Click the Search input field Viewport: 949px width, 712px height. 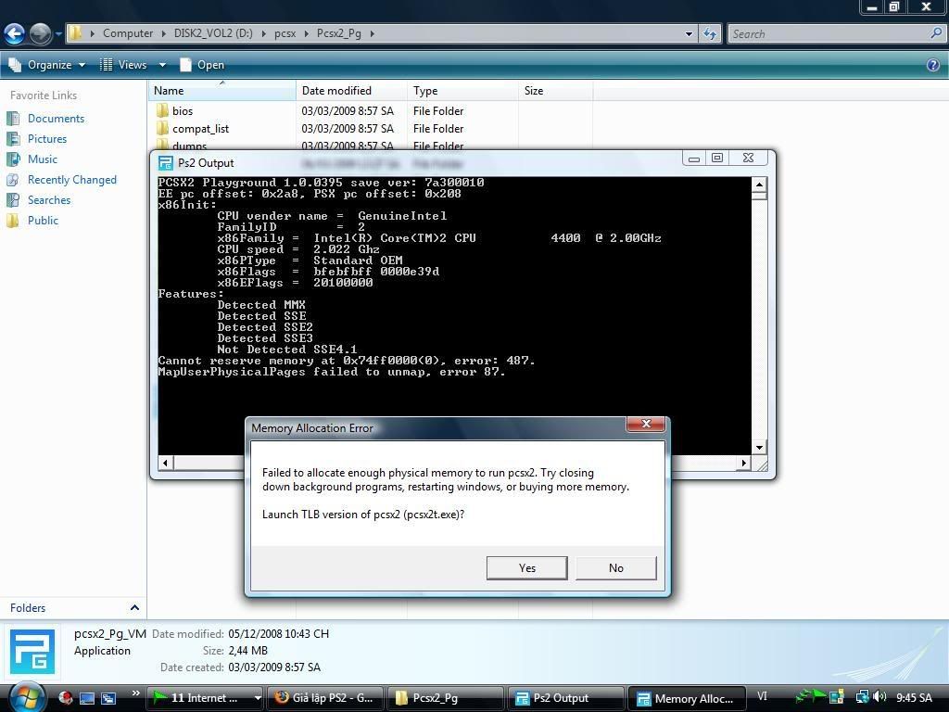[828, 34]
